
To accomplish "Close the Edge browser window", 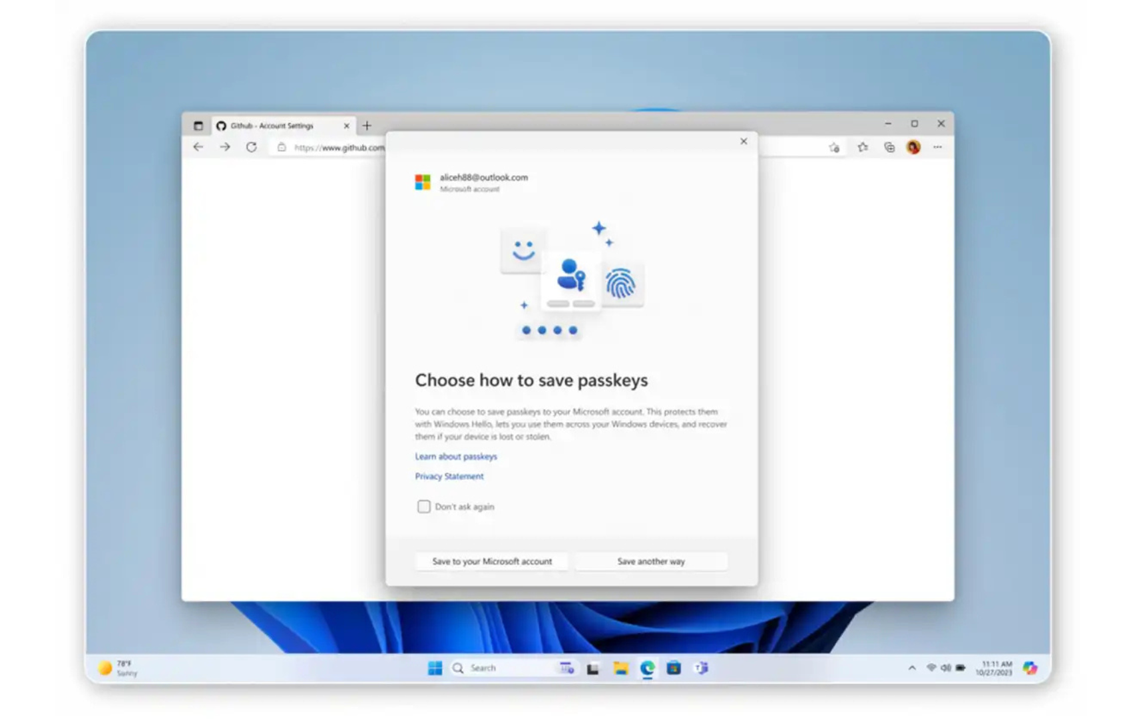I will (941, 124).
